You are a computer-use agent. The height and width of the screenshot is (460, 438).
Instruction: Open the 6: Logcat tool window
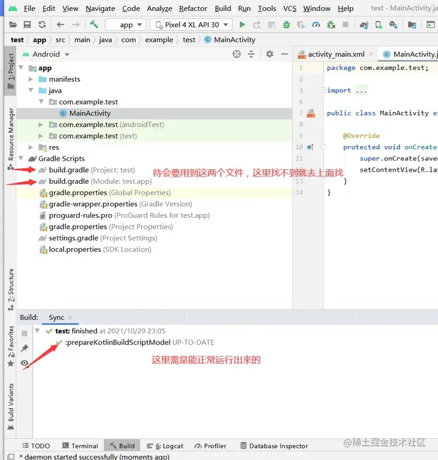tap(165, 446)
